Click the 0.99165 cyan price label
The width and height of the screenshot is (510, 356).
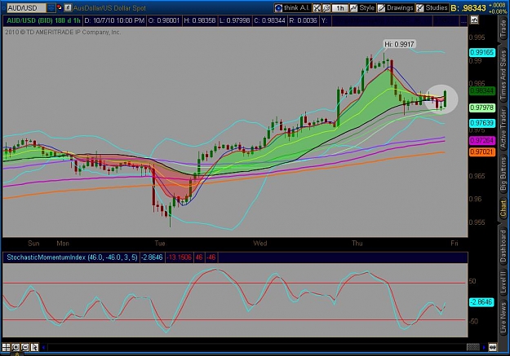(482, 52)
